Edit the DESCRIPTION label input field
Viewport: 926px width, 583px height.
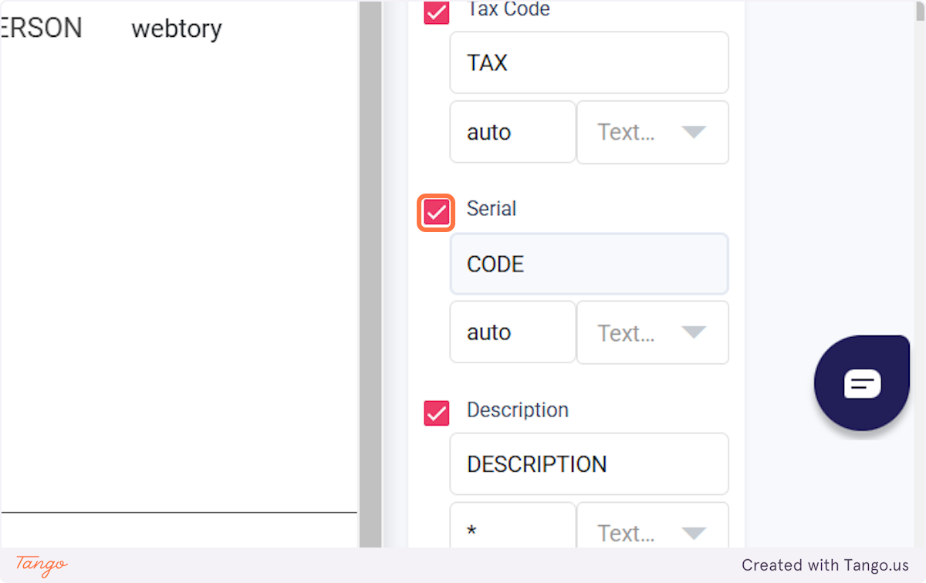pos(590,463)
